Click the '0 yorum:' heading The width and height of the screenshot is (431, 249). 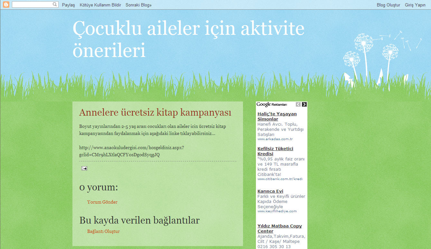pos(98,187)
